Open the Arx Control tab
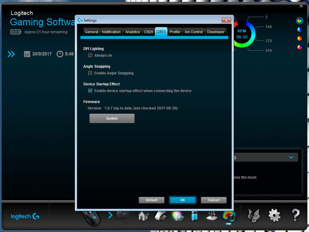The image size is (309, 232). [x=194, y=32]
